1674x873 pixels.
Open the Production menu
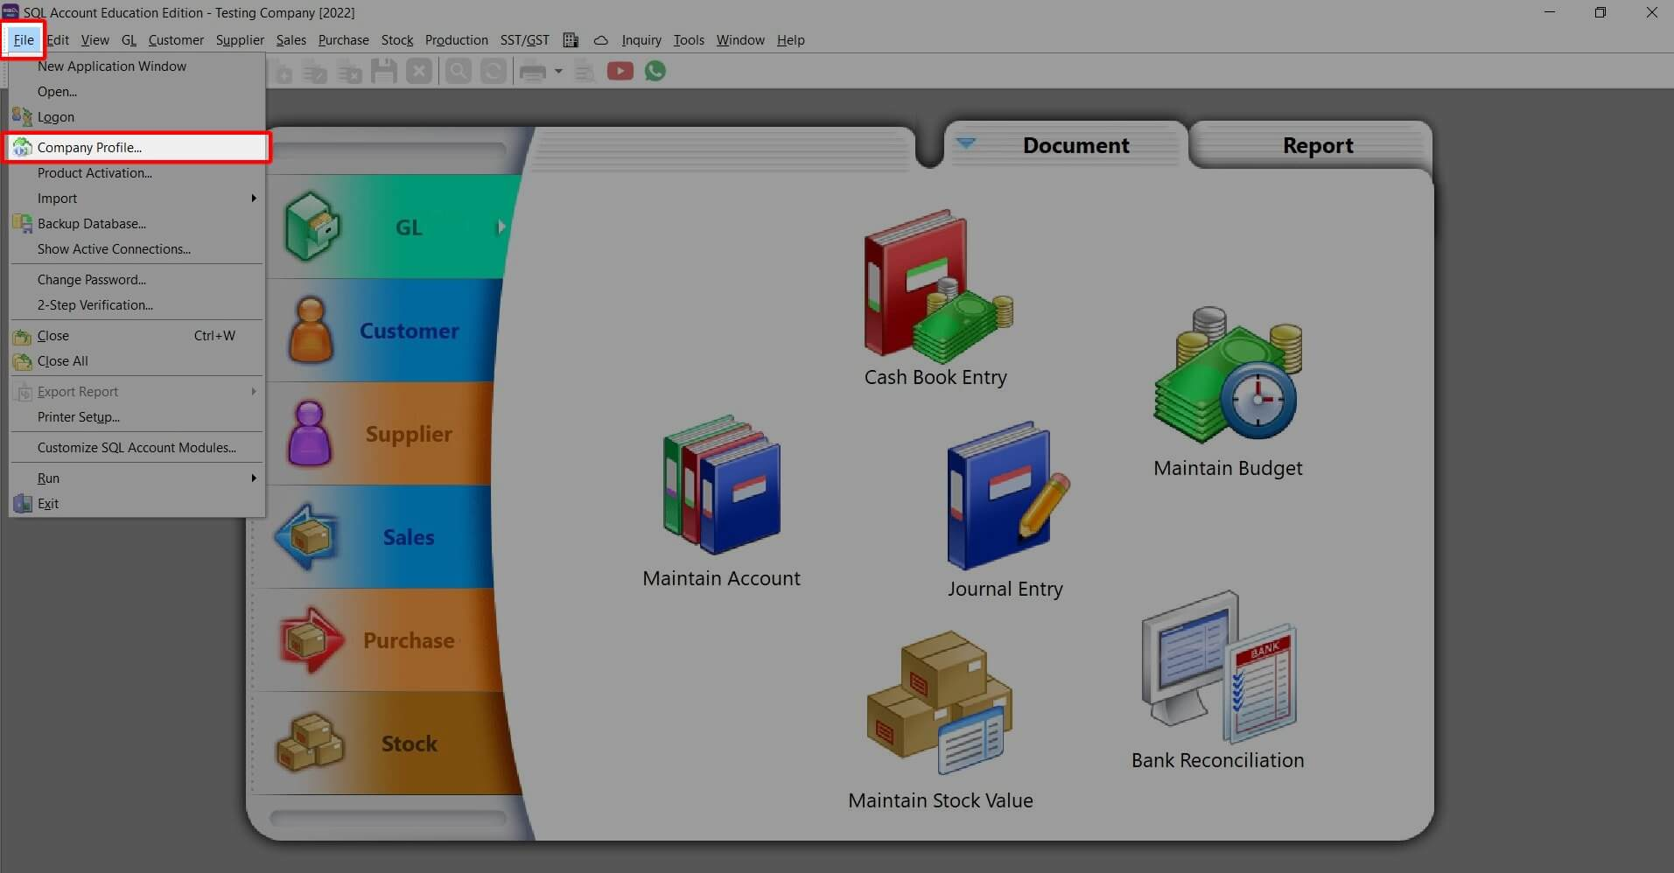click(x=456, y=40)
